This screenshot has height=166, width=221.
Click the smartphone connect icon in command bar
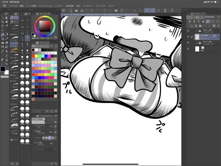tap(165, 10)
